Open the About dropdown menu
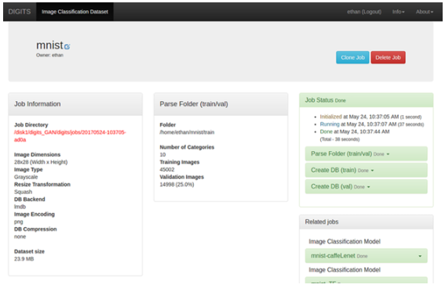Image resolution: width=445 pixels, height=299 pixels. (x=425, y=12)
